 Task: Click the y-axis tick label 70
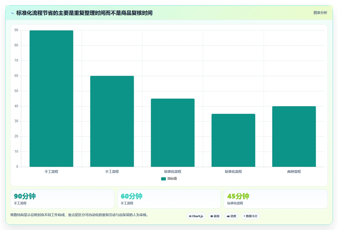(16, 61)
